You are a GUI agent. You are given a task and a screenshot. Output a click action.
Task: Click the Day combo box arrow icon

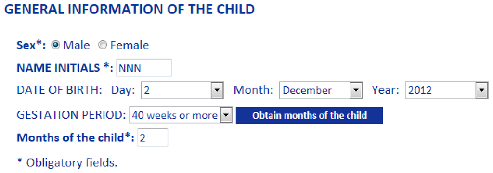coord(217,90)
